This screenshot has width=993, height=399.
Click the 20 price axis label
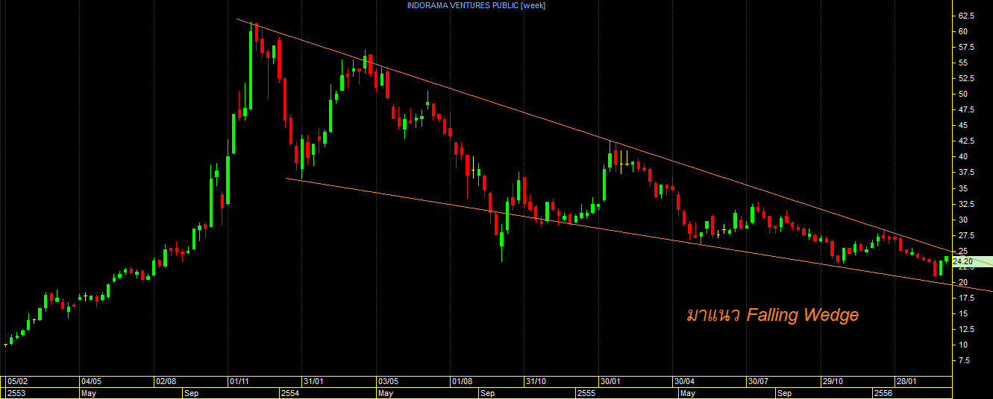click(x=963, y=282)
